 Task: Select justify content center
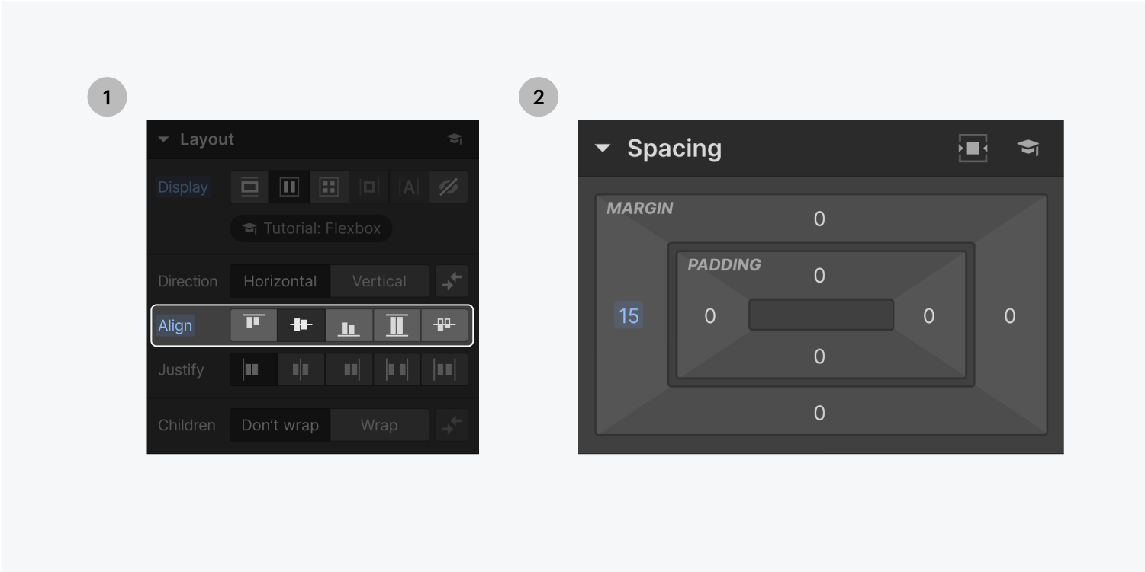pos(301,369)
